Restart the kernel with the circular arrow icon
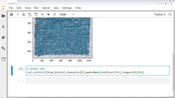Screen dimensions: 175x98 click(x=54, y=14)
